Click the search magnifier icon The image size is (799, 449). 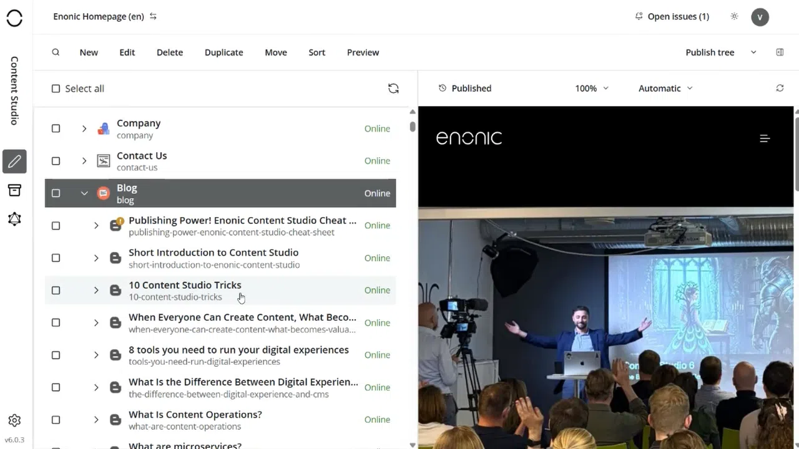(56, 52)
